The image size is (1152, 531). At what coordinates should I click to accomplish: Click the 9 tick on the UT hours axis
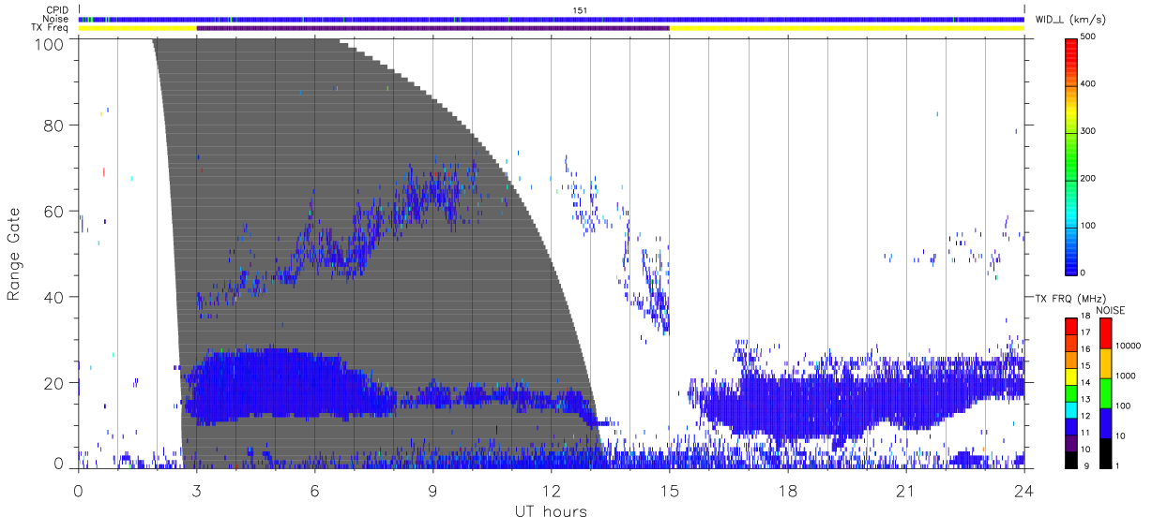click(432, 491)
